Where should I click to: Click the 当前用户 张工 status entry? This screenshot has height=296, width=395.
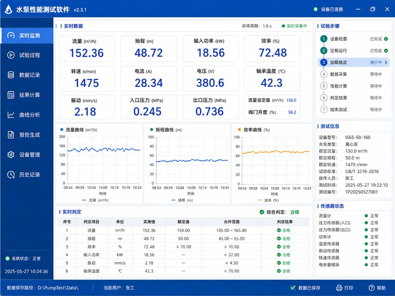pyautogui.click(x=119, y=288)
